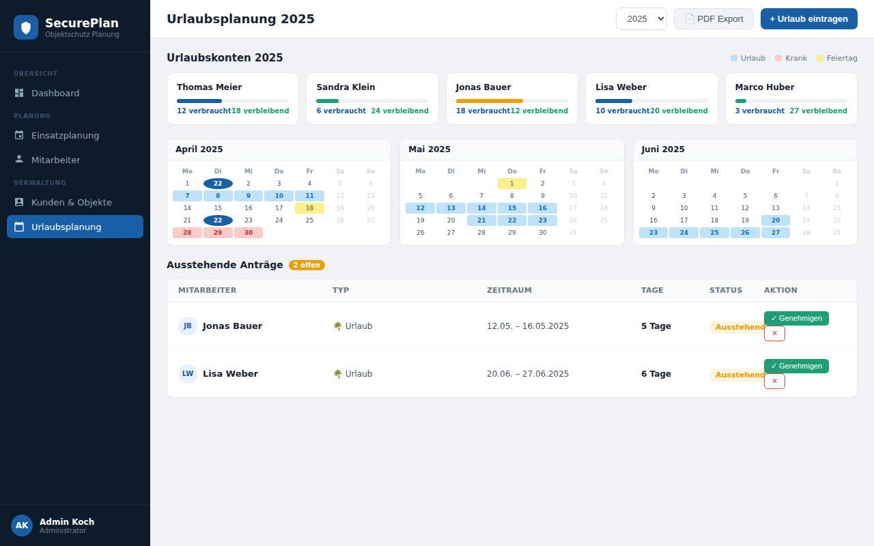Open Kunden & Objekte via its address book icon

[20, 202]
